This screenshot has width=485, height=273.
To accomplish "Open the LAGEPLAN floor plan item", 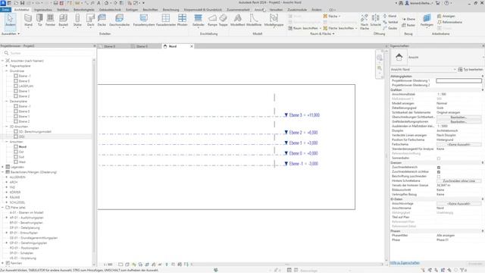I will click(x=26, y=86).
